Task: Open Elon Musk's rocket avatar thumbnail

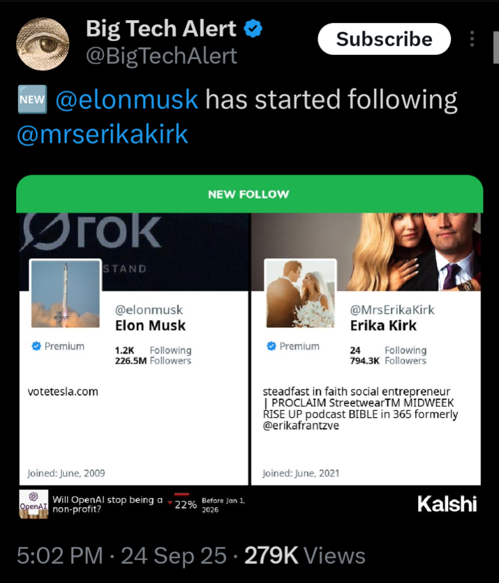Action: coord(65,294)
